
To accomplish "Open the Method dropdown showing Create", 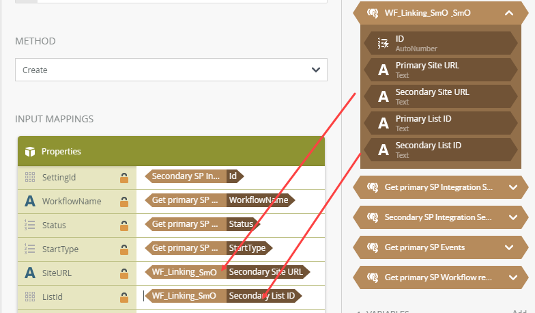I will click(x=171, y=70).
